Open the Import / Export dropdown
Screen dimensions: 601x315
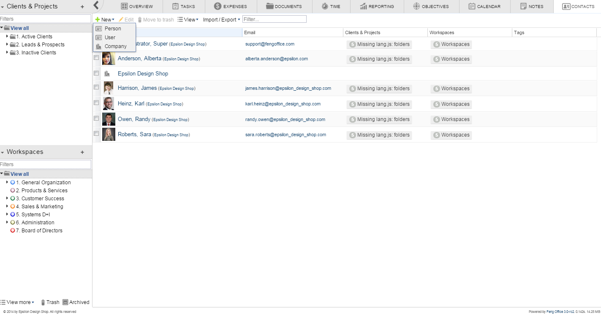[221, 20]
